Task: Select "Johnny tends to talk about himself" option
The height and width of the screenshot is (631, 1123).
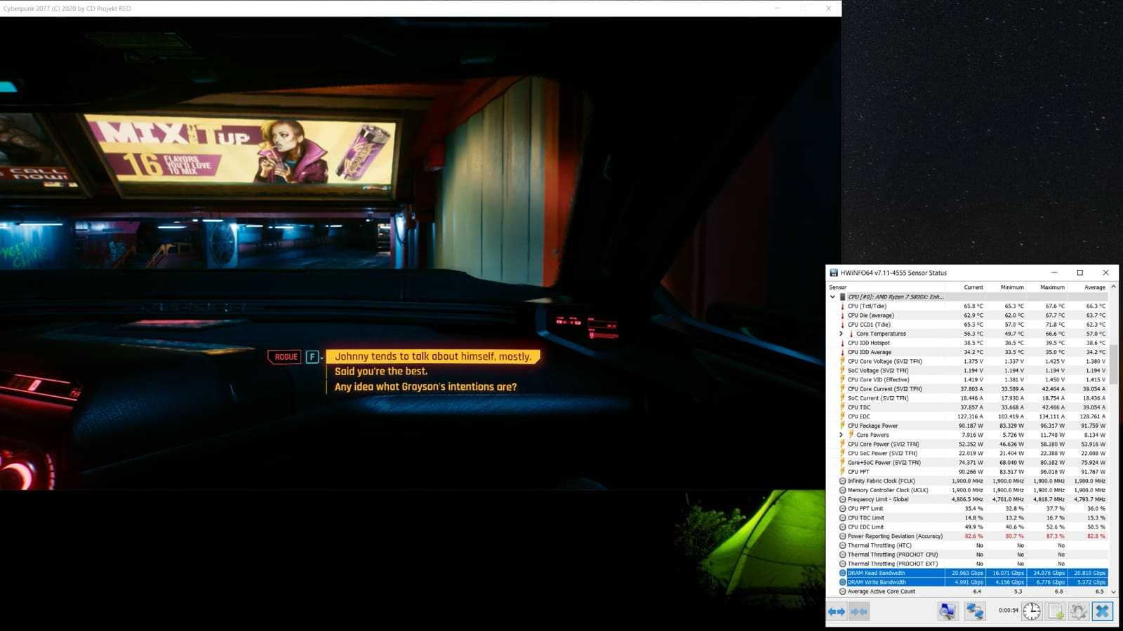Action: tap(432, 356)
